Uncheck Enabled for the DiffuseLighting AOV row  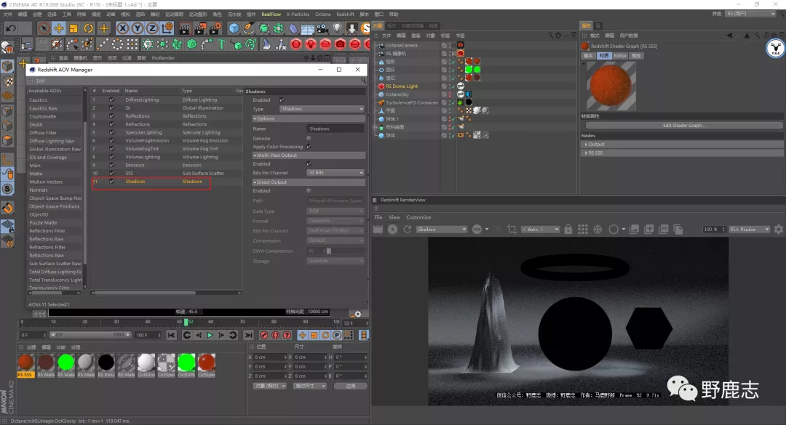pos(111,100)
